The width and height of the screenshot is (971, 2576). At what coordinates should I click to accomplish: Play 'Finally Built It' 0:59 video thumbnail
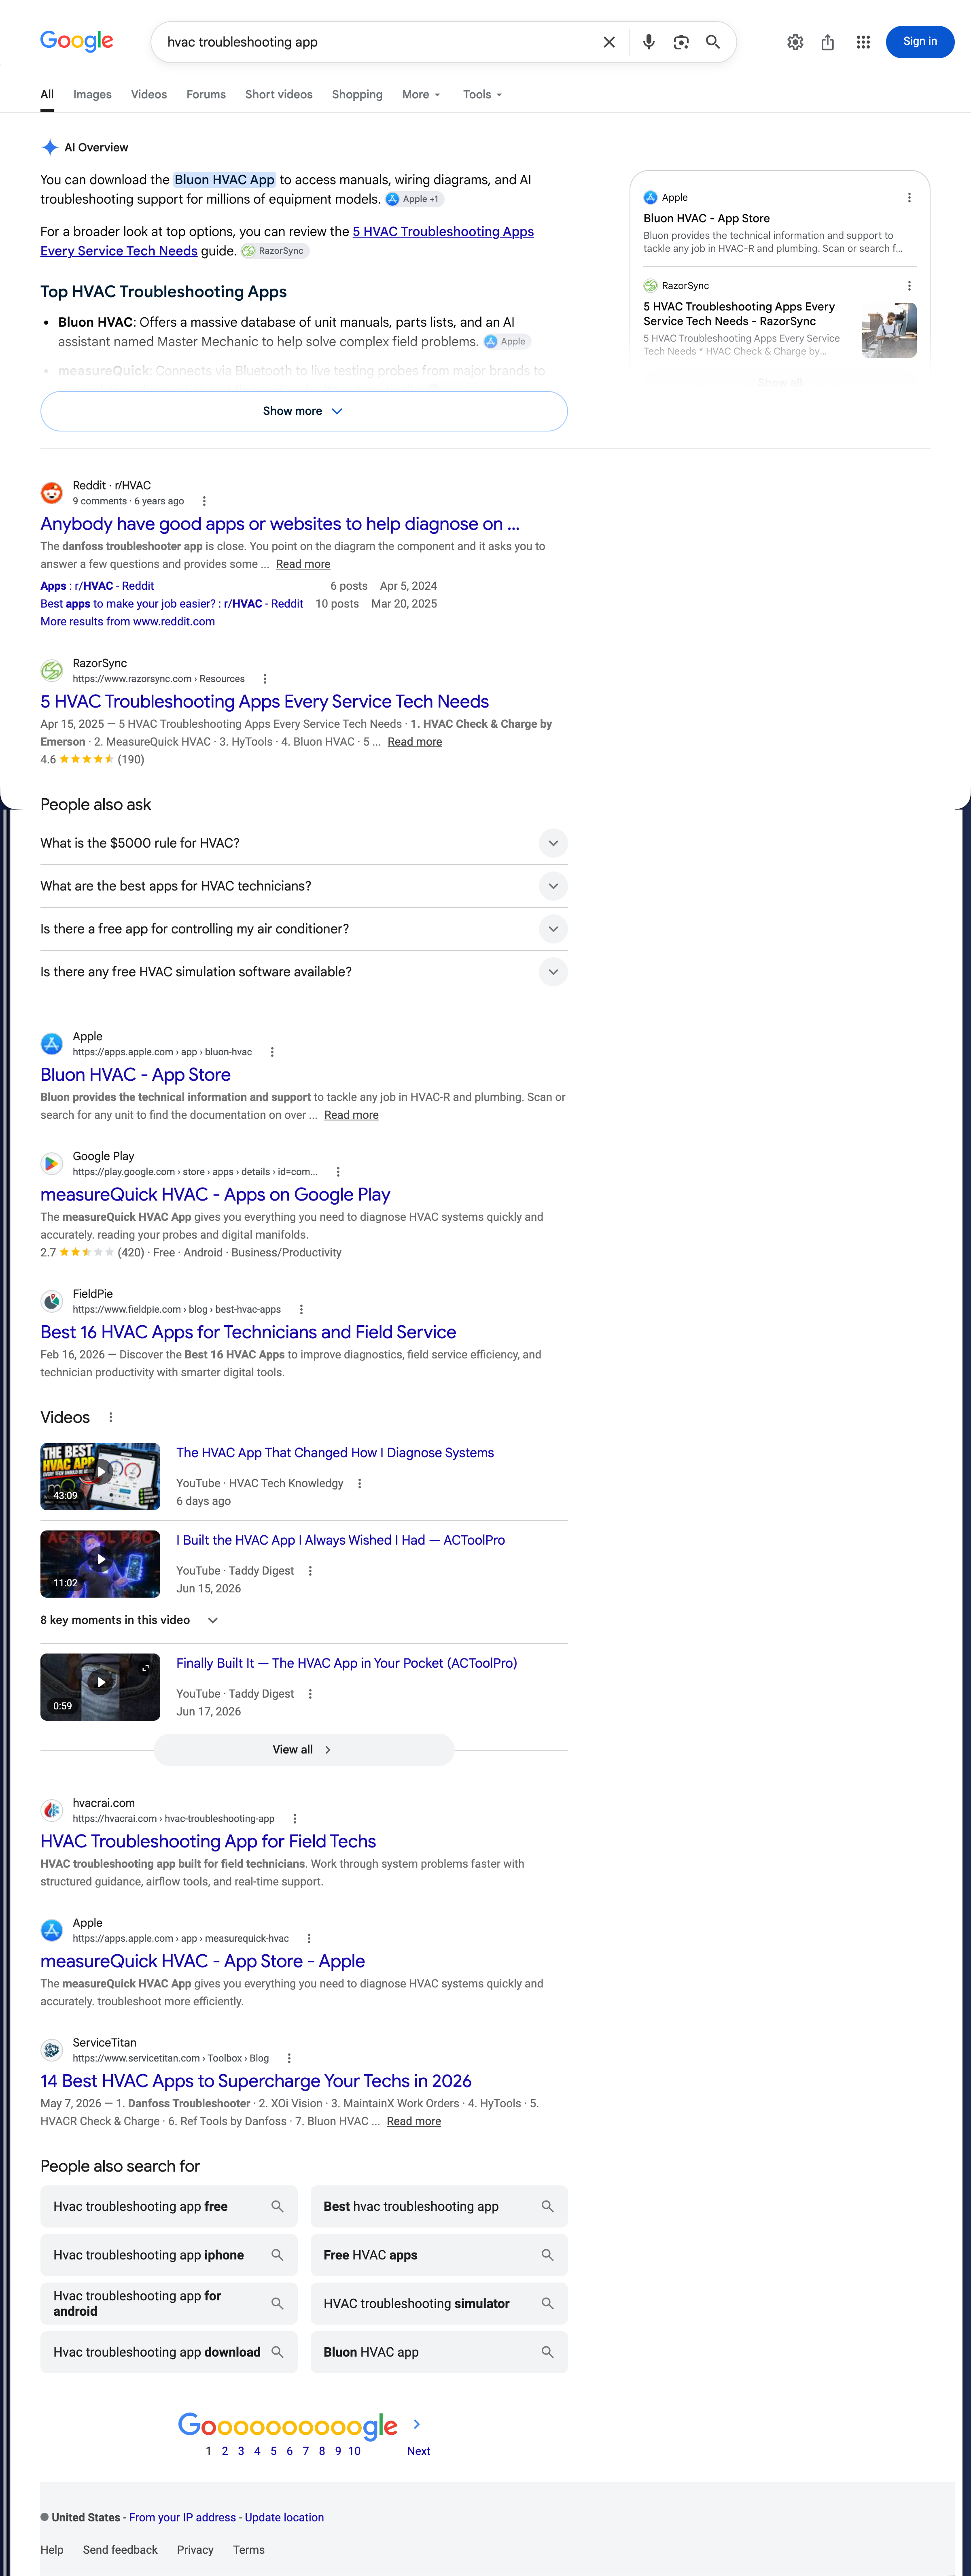100,1687
